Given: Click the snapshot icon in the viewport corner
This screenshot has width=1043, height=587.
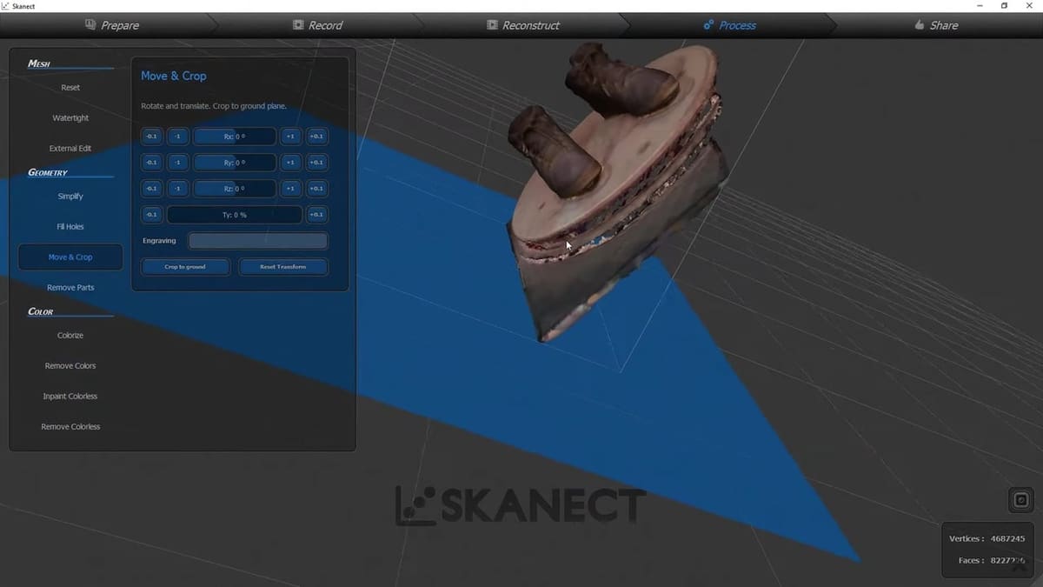Looking at the screenshot, I should (1020, 500).
